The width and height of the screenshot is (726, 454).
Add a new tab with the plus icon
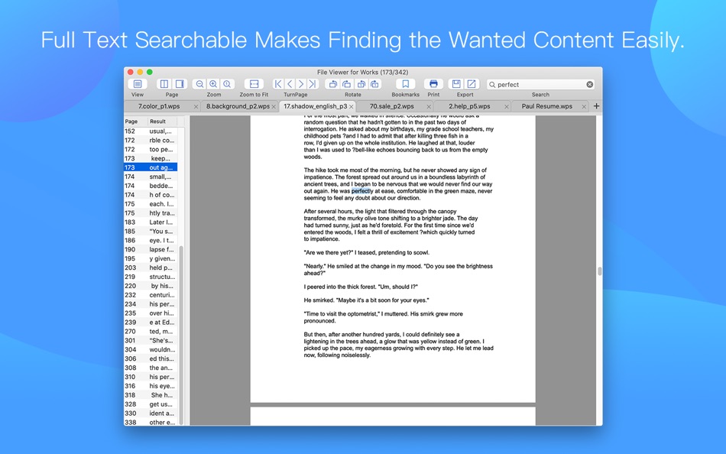[x=596, y=106]
